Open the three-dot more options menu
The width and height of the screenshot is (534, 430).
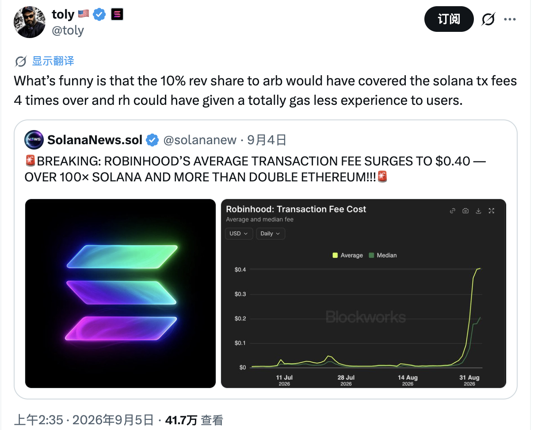(510, 19)
